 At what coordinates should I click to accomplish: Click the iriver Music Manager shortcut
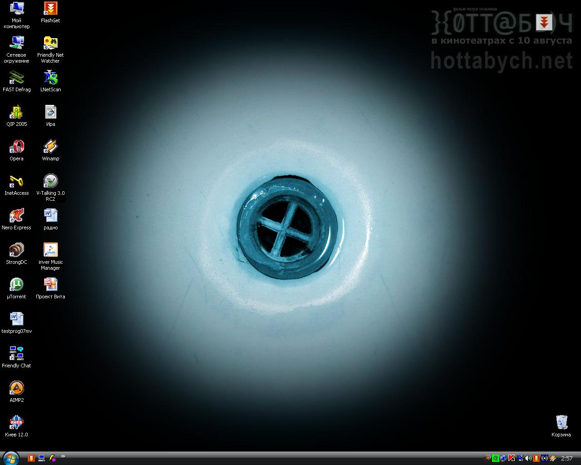50,251
